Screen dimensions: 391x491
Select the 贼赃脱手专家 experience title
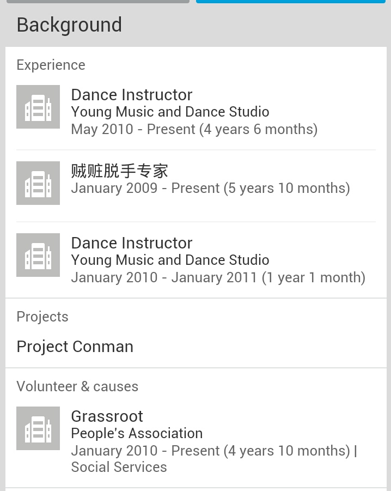[x=119, y=171]
